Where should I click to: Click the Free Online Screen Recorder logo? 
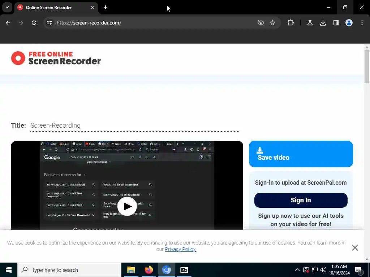[x=56, y=58]
